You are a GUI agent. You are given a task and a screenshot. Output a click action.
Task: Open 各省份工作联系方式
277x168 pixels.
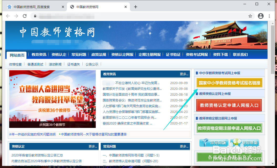pos(229,157)
